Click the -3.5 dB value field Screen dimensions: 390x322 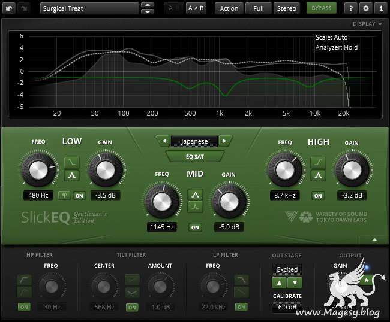tap(106, 195)
